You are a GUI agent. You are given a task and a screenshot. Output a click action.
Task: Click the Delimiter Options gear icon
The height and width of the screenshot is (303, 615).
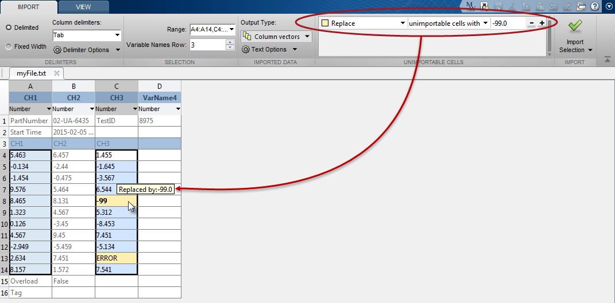pos(57,50)
